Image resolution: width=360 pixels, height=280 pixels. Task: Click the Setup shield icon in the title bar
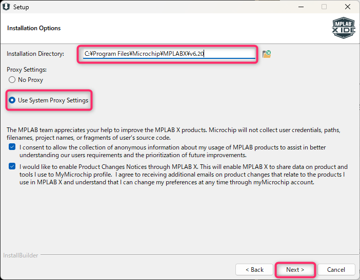(x=6, y=7)
